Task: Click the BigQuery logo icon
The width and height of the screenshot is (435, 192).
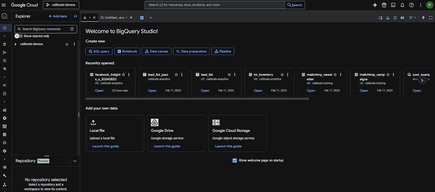Action: [4, 16]
